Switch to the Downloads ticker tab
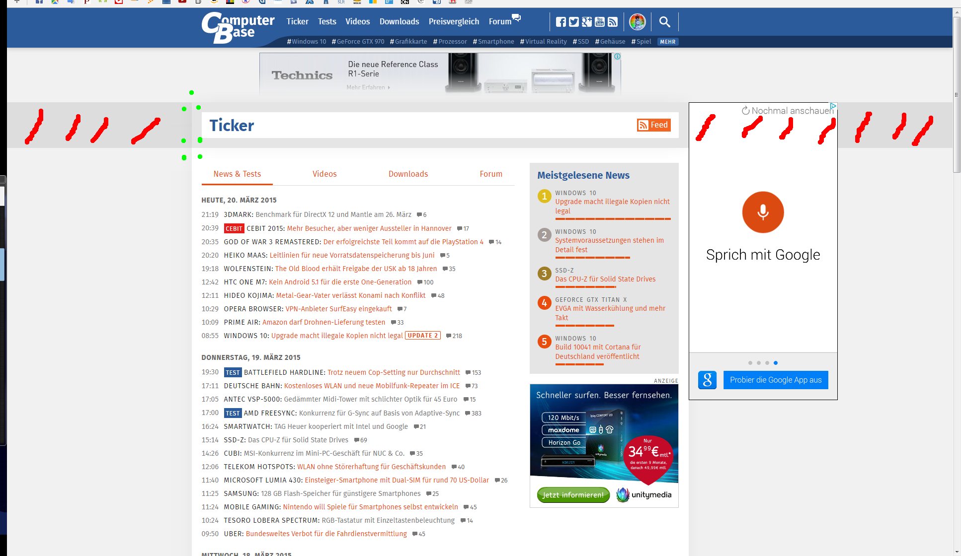This screenshot has height=556, width=961. [x=408, y=174]
